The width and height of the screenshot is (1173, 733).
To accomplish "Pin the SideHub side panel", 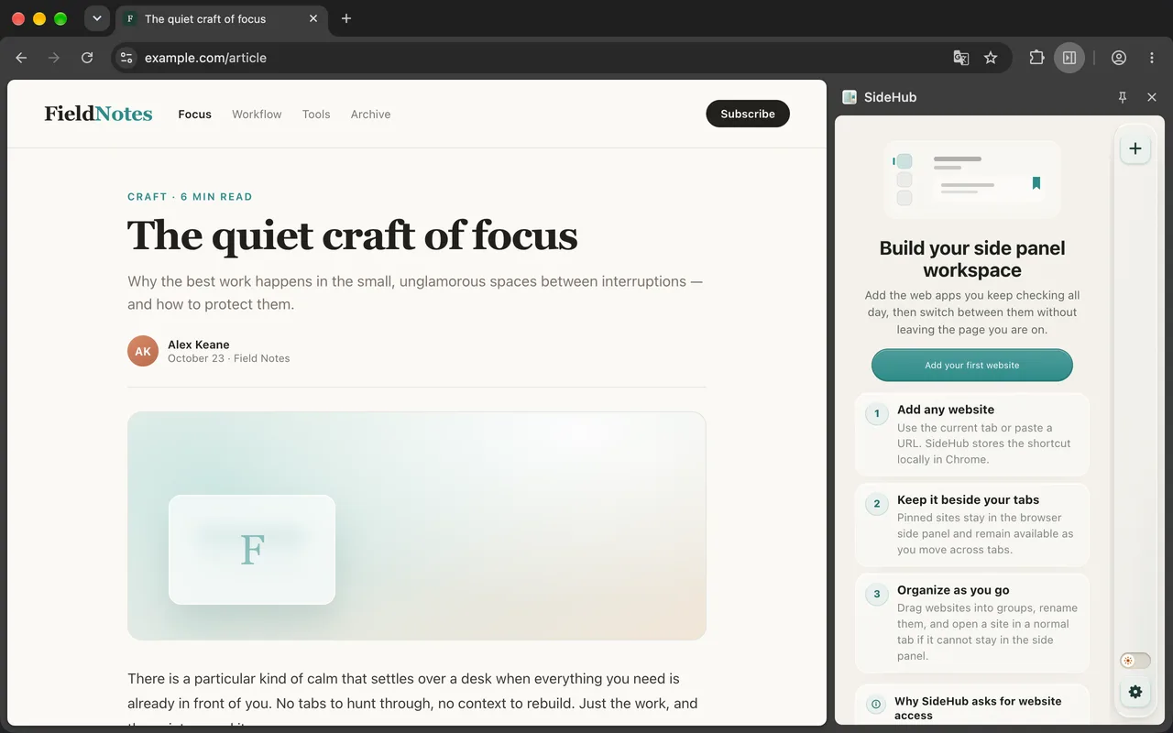I will coord(1123,97).
